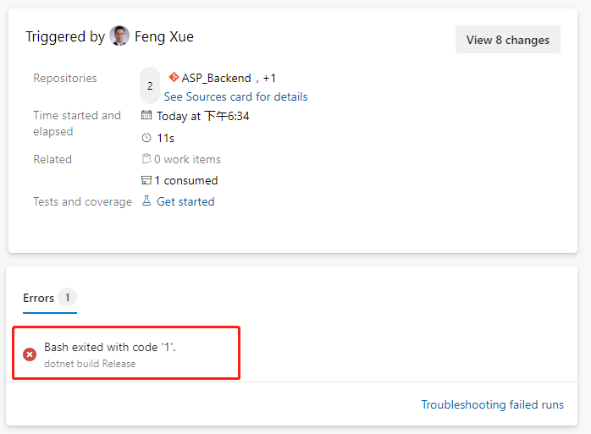This screenshot has height=434, width=591.
Task: Open Get started tests link
Action: [185, 201]
